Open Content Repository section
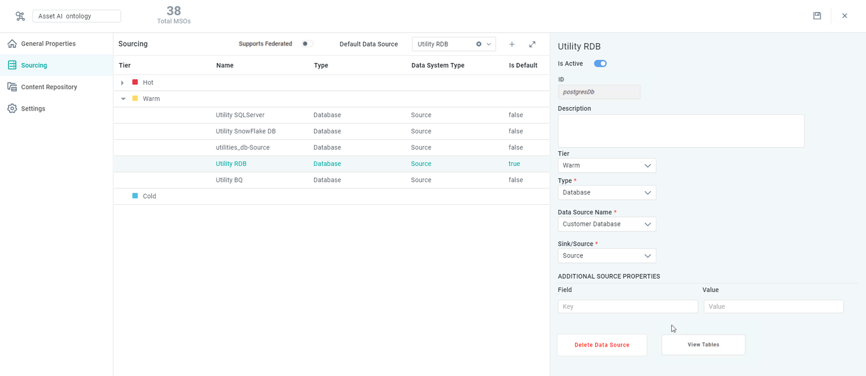 tap(49, 87)
